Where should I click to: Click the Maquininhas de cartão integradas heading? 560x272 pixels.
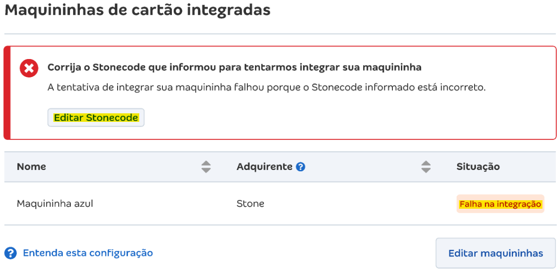point(137,10)
